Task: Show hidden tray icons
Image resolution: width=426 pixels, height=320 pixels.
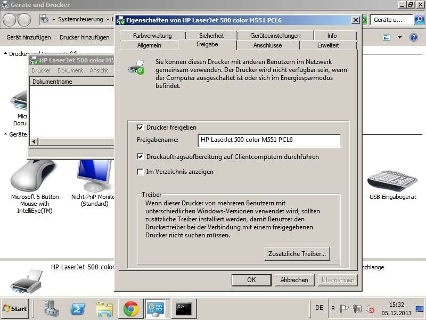Action: click(x=333, y=308)
